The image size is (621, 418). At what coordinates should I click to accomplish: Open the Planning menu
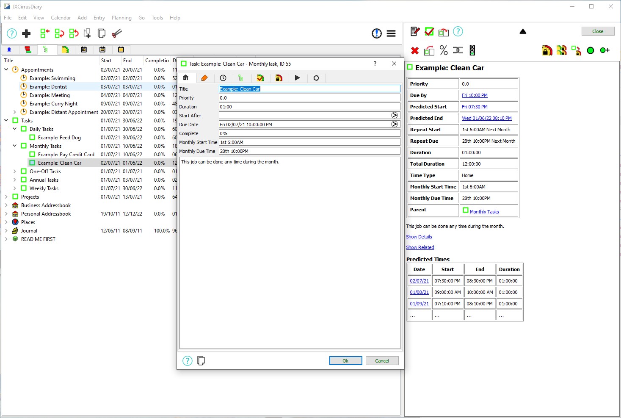tap(121, 18)
